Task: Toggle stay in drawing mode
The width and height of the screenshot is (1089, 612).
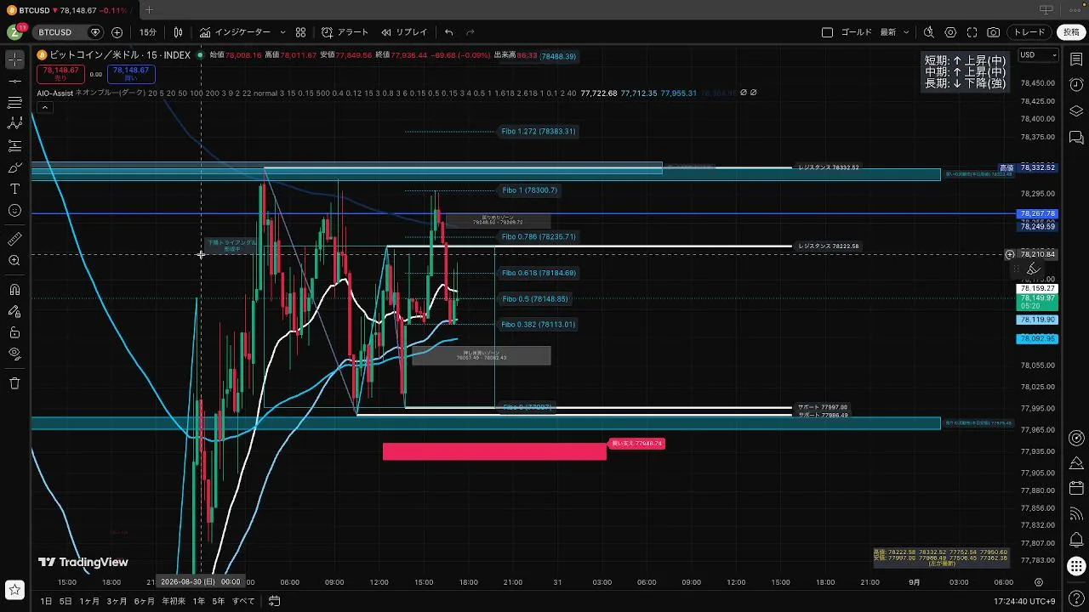Action: click(x=14, y=311)
